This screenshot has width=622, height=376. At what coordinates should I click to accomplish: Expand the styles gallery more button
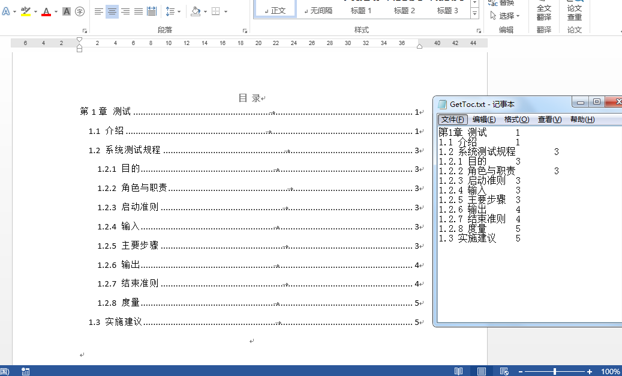[x=474, y=13]
